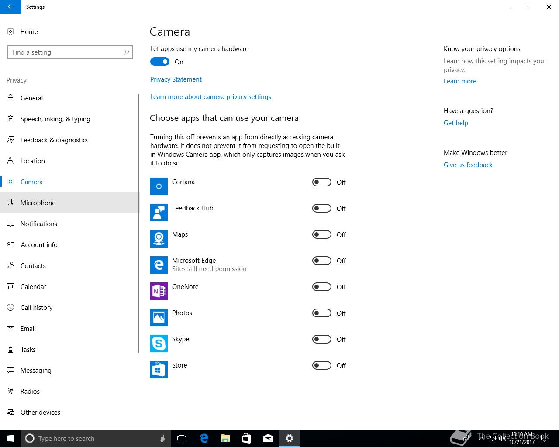The image size is (559, 447).
Task: Click the Microsoft Edge app icon
Action: [159, 265]
